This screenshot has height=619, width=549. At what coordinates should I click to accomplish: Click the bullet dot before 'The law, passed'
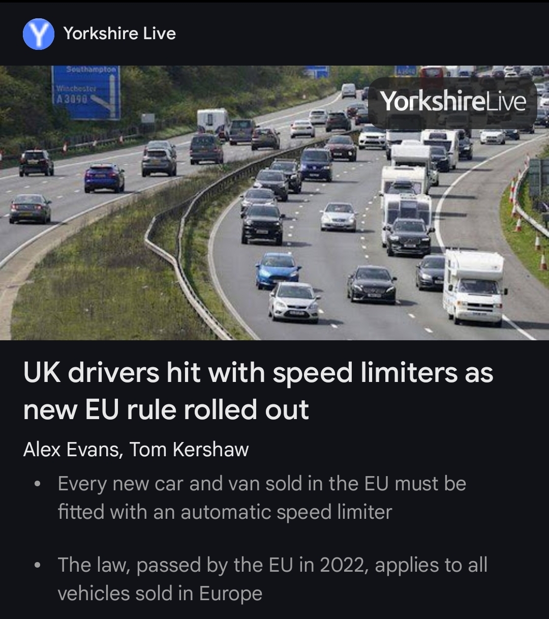tap(37, 565)
